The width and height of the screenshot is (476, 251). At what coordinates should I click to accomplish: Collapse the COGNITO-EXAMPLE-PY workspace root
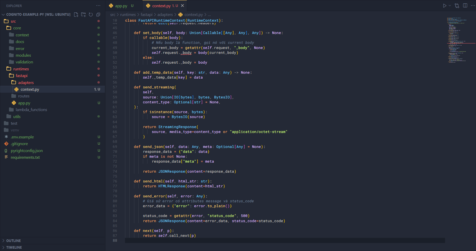(3, 15)
